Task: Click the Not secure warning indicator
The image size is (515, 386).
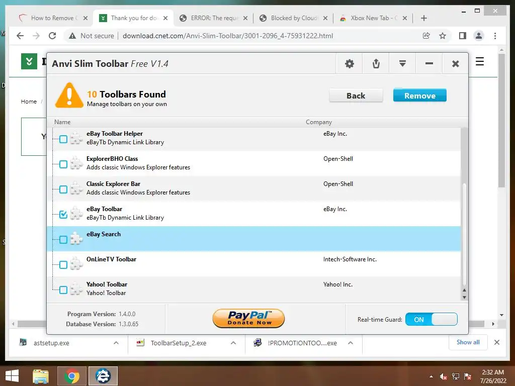Action: [x=92, y=36]
